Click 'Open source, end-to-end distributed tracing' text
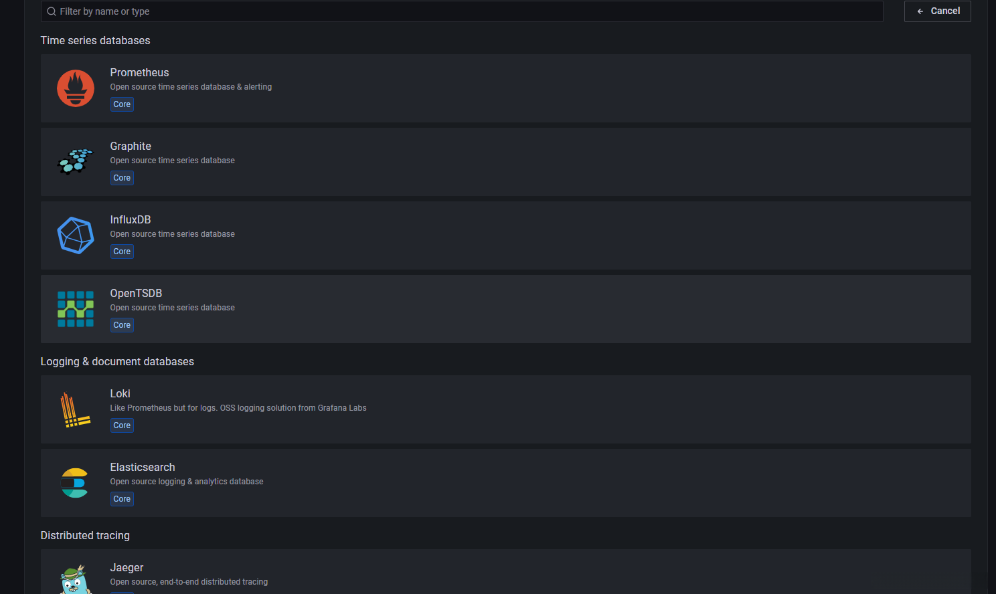This screenshot has height=594, width=996. coord(189,582)
